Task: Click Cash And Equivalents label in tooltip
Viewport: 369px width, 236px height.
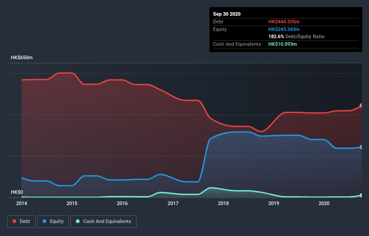Action: click(237, 44)
